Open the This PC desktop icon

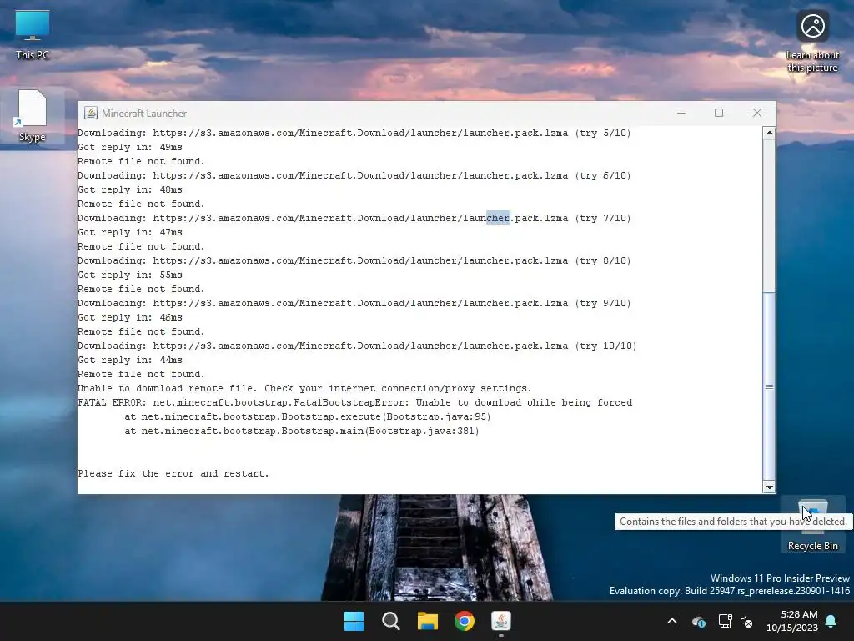(33, 35)
